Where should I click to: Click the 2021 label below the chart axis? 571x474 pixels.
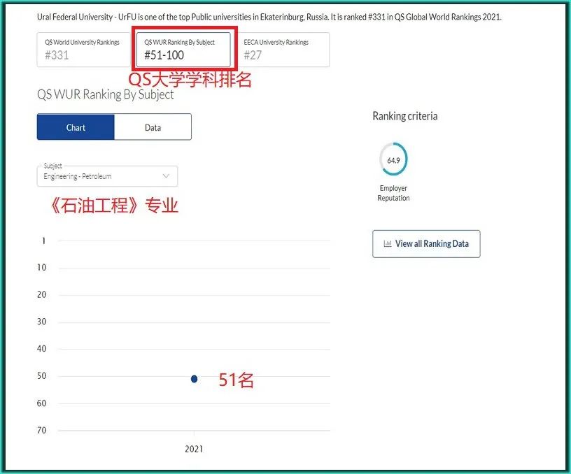point(194,450)
